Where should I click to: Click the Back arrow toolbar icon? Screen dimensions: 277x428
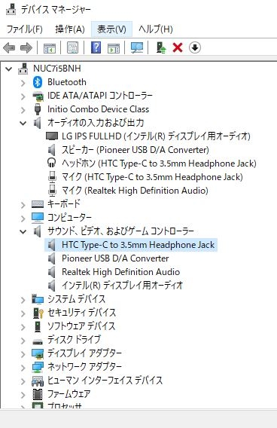pyautogui.click(x=9, y=48)
